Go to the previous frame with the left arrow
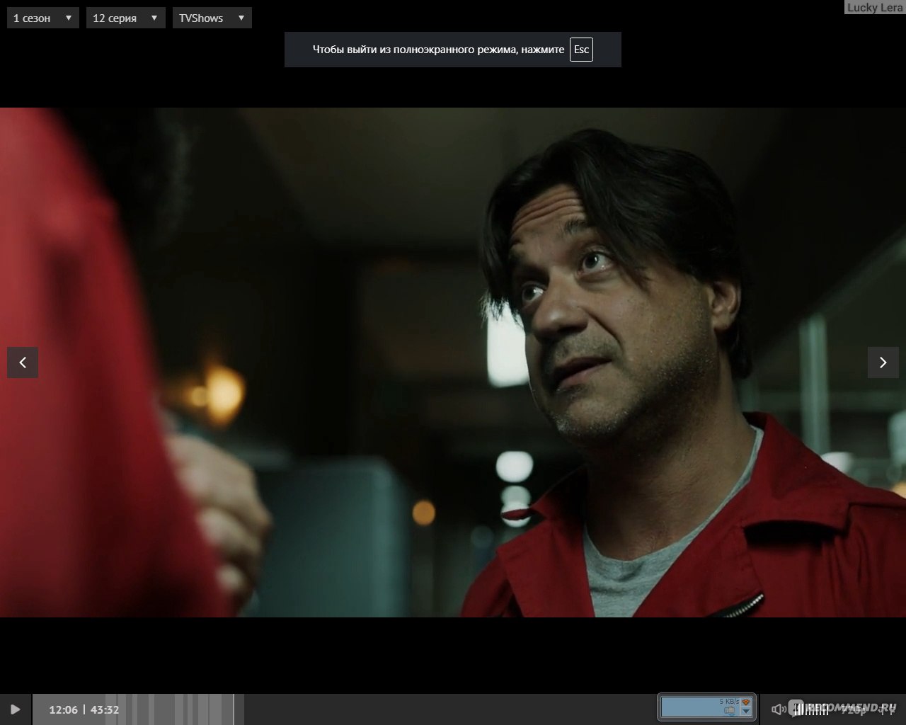 pyautogui.click(x=23, y=362)
